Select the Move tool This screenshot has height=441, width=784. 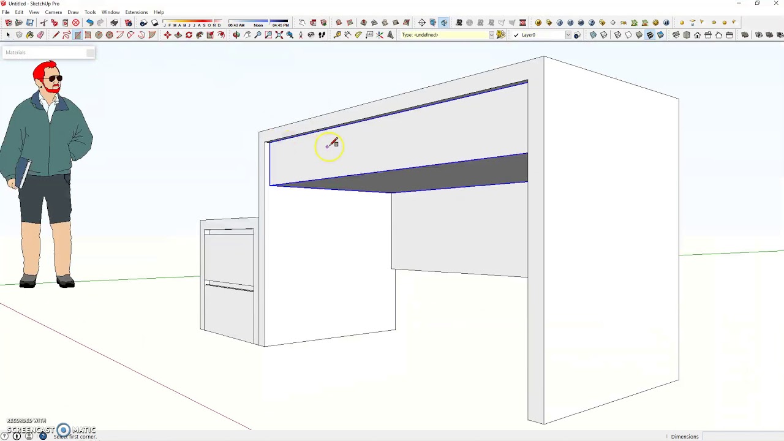[x=167, y=35]
